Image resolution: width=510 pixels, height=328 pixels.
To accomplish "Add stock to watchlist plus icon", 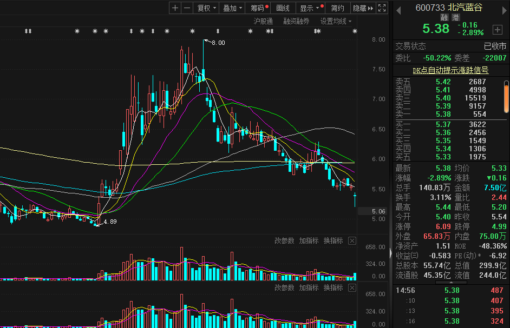I will pyautogui.click(x=498, y=30).
